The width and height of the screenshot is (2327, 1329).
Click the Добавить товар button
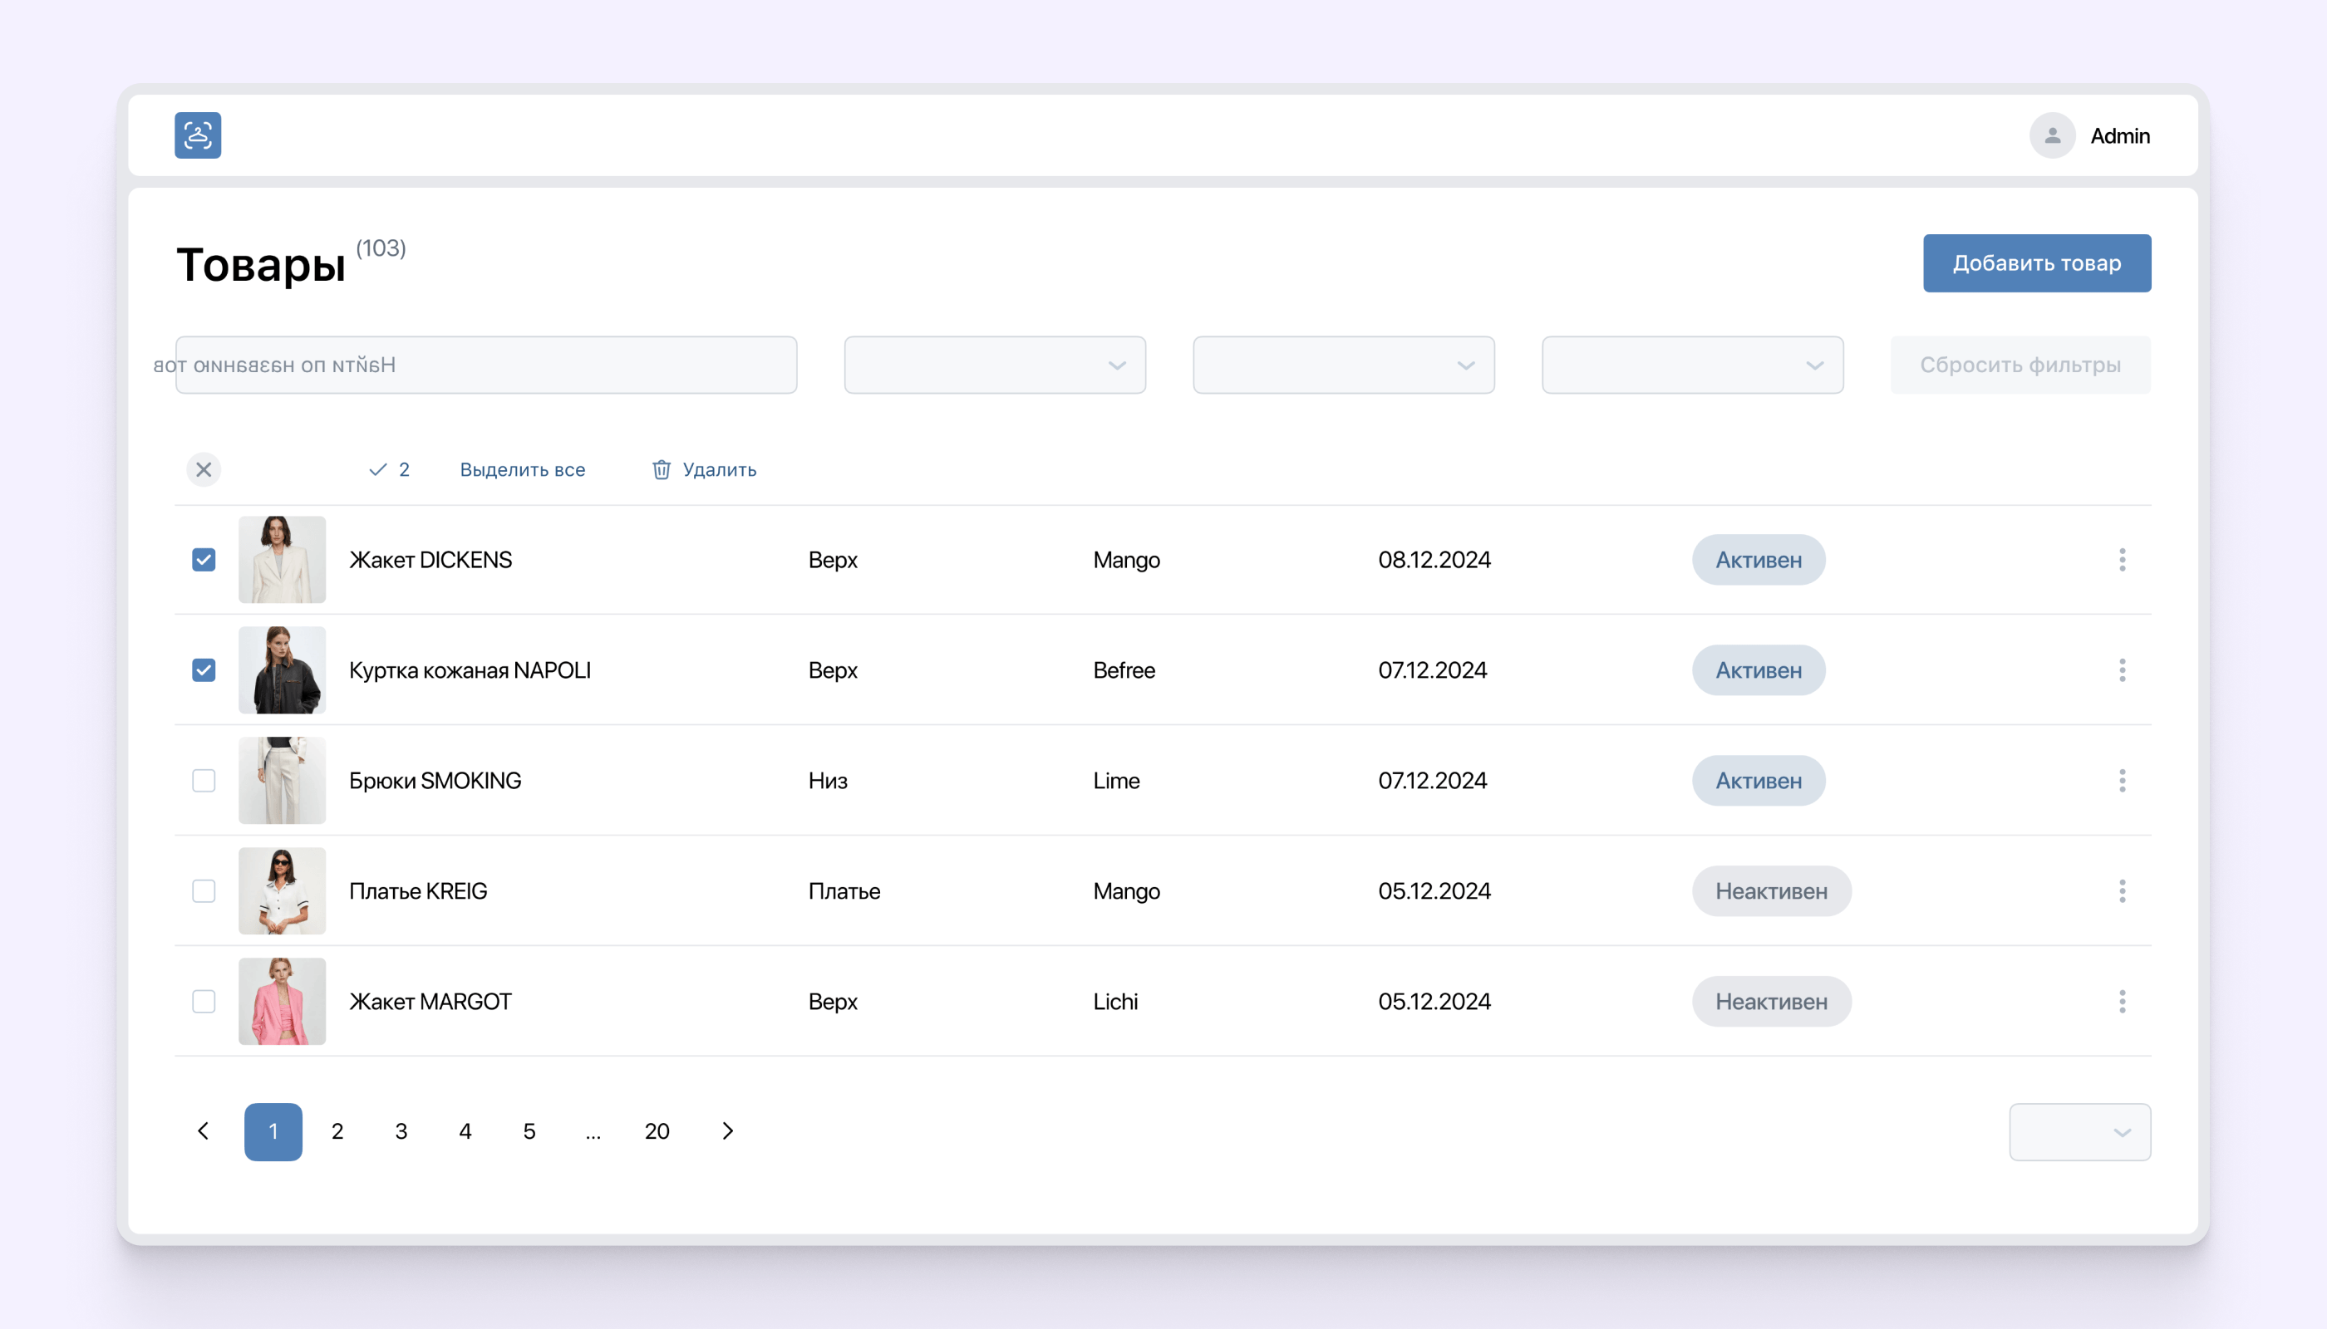pos(2035,262)
